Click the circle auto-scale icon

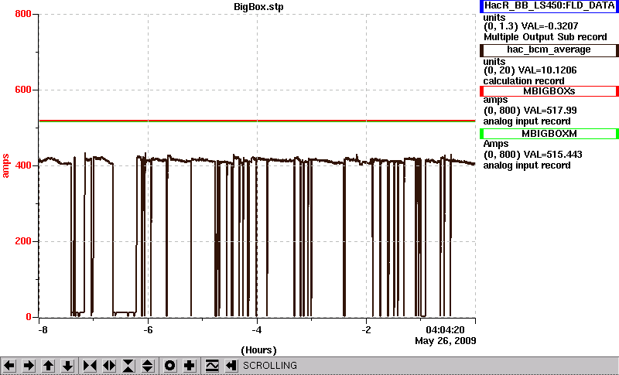tap(169, 366)
